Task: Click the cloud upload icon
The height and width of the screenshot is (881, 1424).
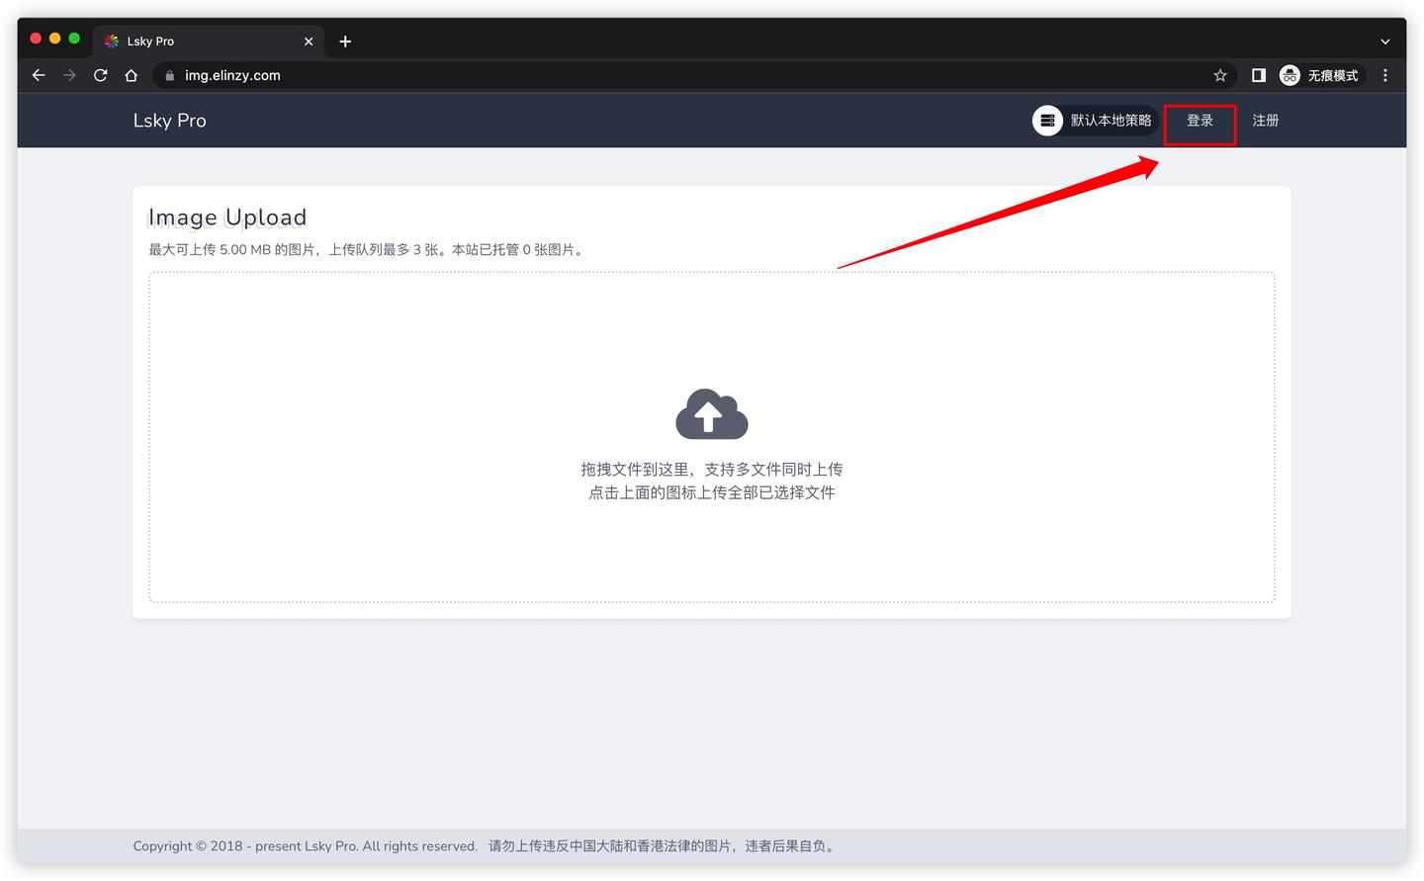Action: pos(711,413)
